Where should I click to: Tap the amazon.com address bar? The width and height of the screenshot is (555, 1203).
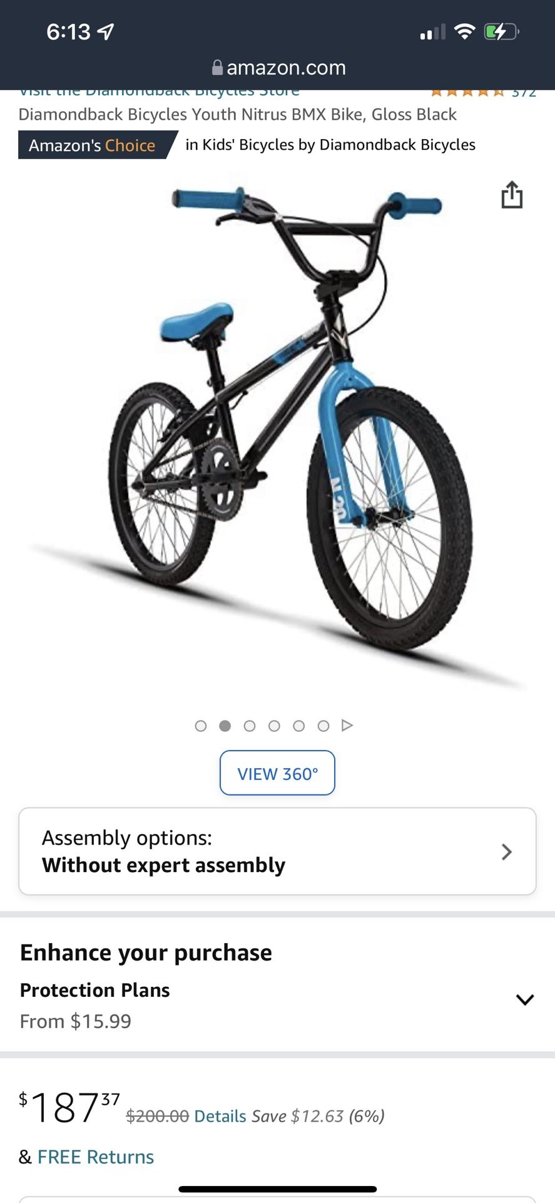[x=278, y=68]
